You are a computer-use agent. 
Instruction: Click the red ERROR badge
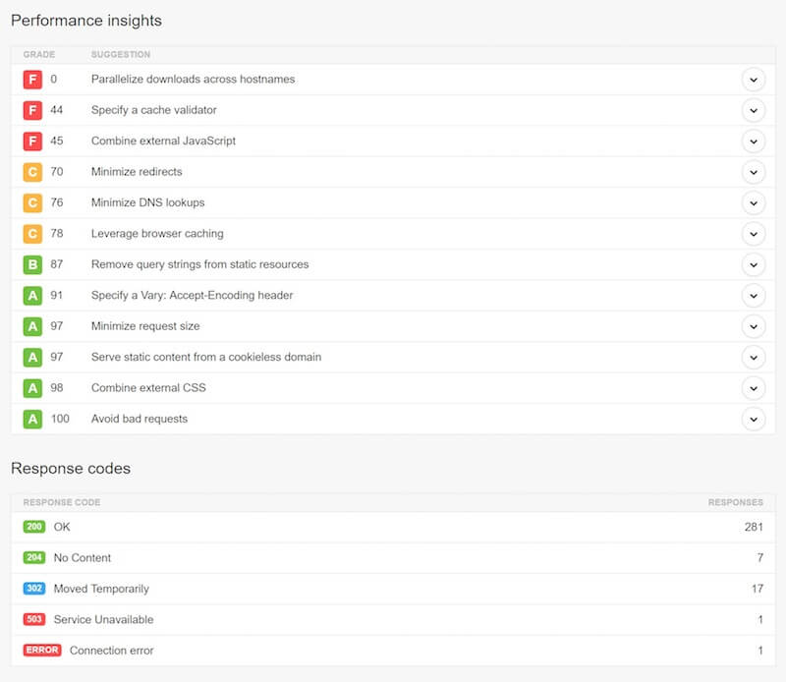42,650
